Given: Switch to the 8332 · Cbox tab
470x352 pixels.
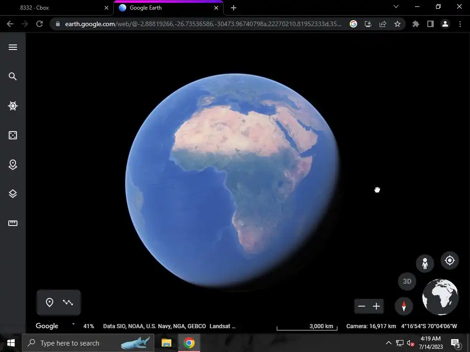Looking at the screenshot, I should [57, 8].
